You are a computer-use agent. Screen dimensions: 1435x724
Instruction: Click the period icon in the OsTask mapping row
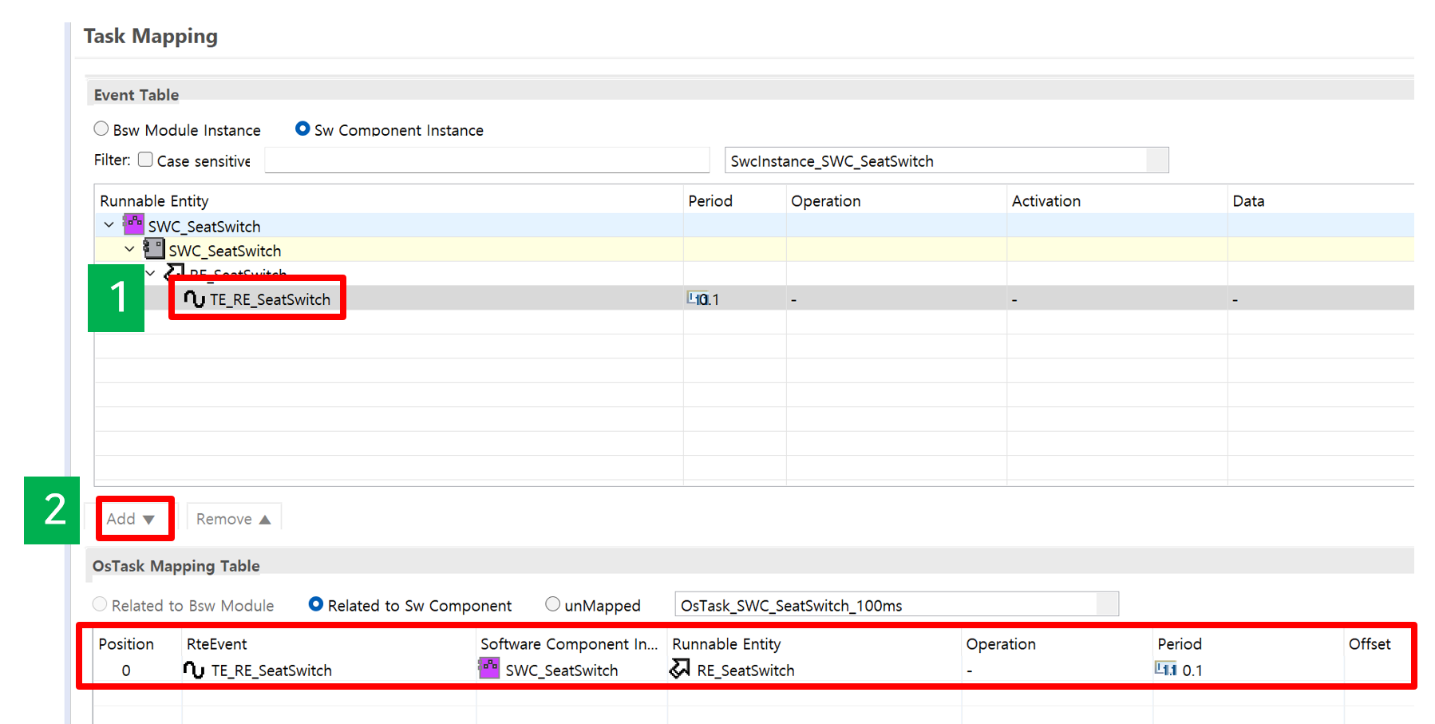click(1165, 669)
